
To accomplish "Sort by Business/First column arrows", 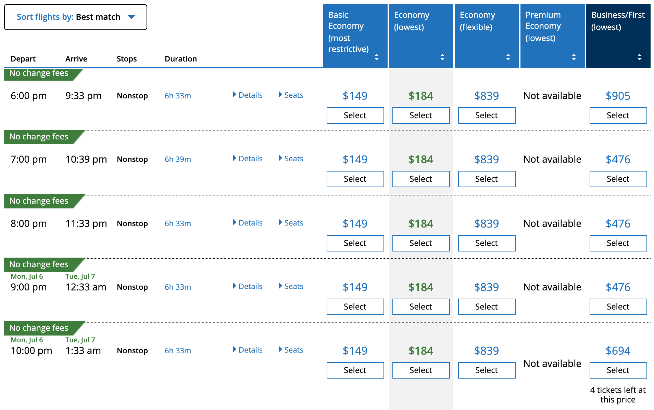I will point(640,57).
